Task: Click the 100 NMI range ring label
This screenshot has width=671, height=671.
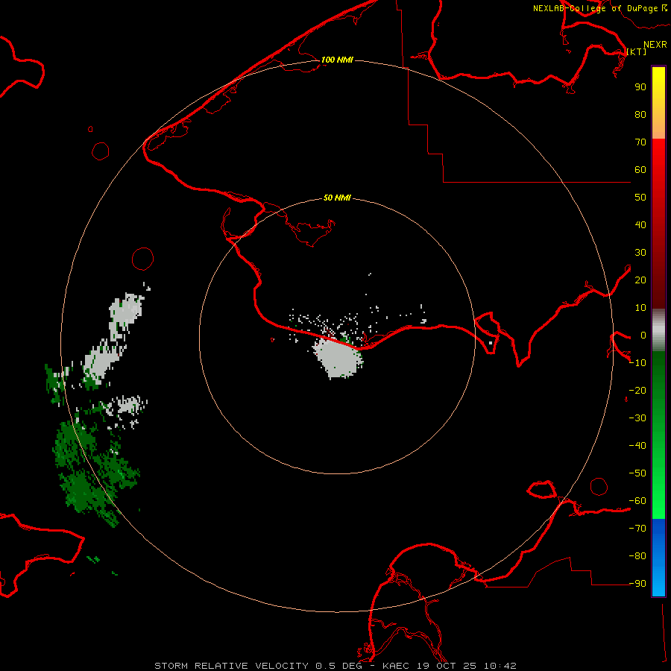Action: 337,60
